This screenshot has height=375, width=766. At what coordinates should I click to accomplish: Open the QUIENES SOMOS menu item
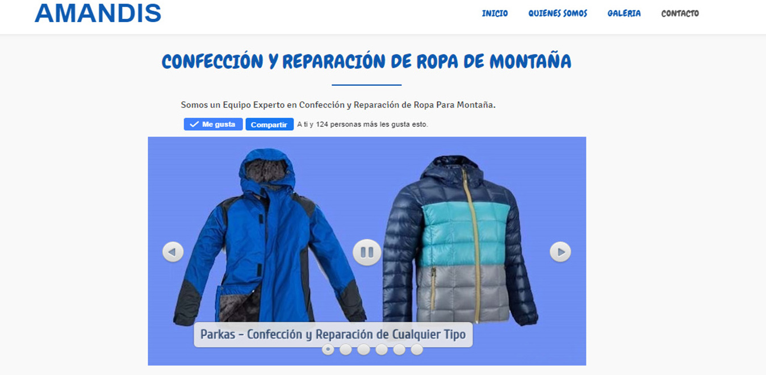pos(558,13)
